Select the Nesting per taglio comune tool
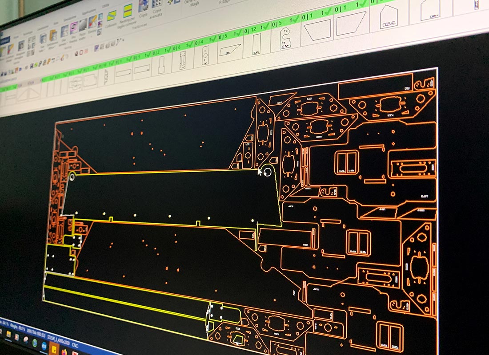This screenshot has width=489, height=355. (128, 14)
